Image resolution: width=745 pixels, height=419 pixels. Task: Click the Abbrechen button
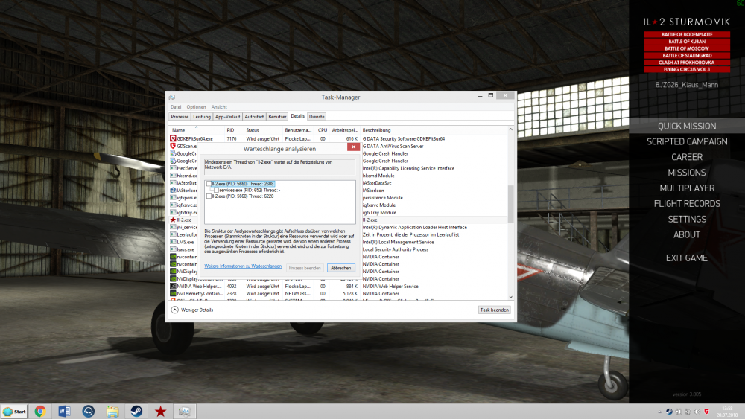pos(340,268)
